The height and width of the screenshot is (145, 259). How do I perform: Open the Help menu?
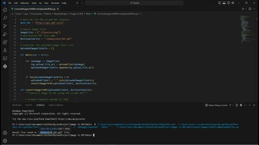pyautogui.click(x=64, y=3)
